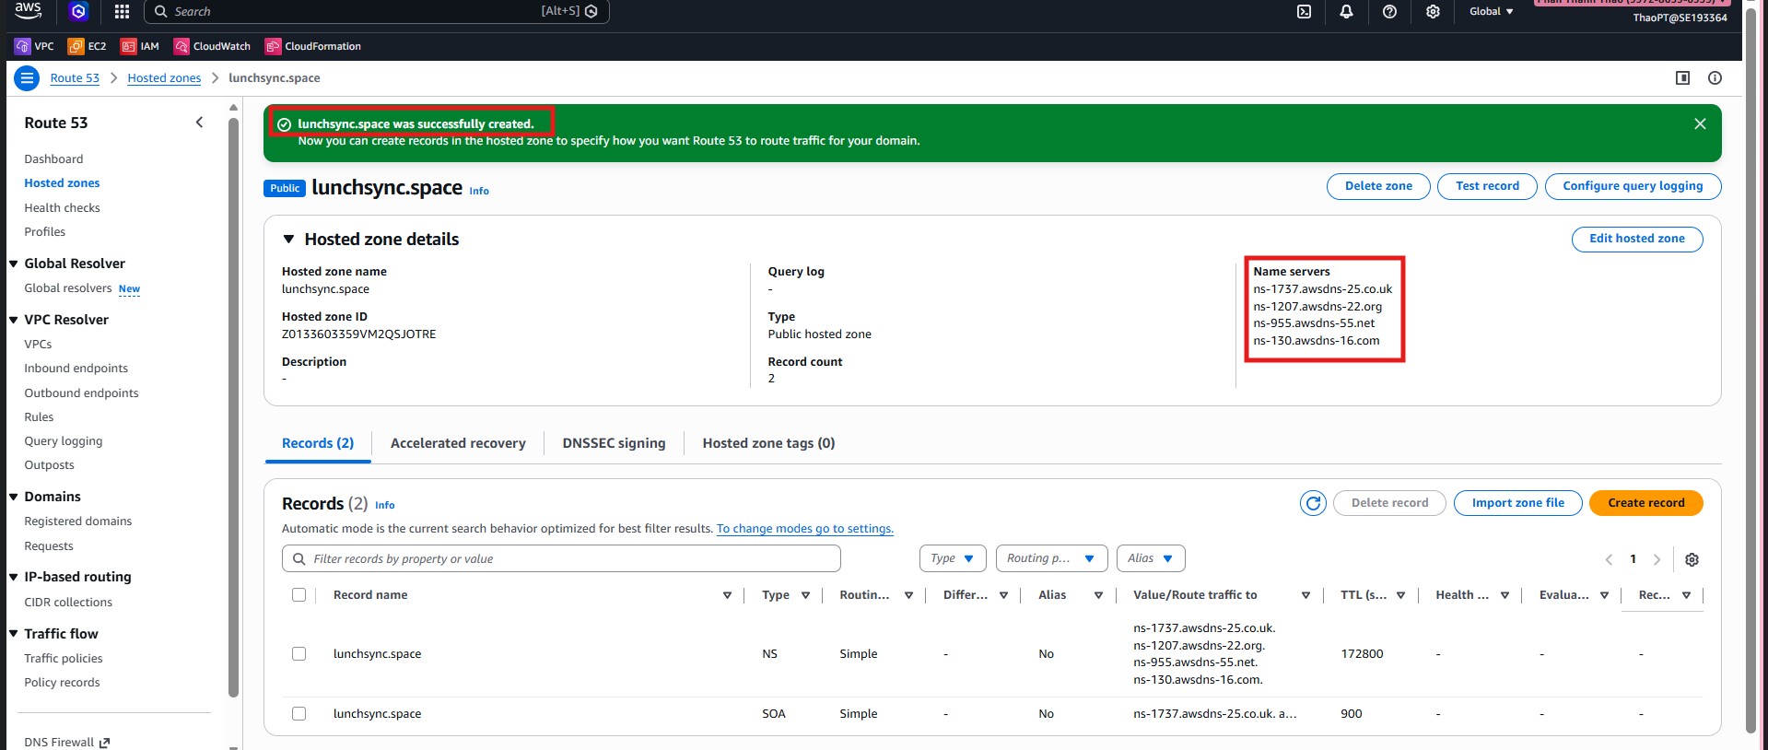This screenshot has height=750, width=1768.
Task: Select the NS record checkbox
Action: [x=299, y=653]
